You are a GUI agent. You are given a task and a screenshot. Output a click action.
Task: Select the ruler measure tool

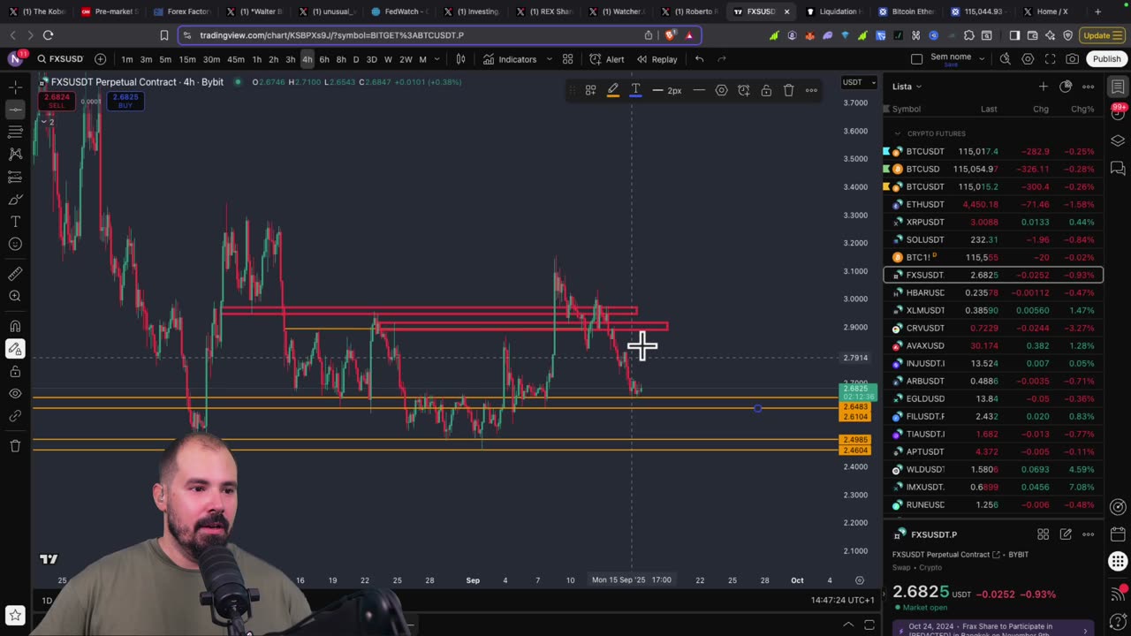coord(15,274)
